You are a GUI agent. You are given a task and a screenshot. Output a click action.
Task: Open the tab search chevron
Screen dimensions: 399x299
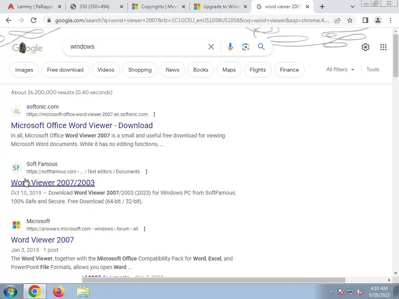(x=352, y=7)
